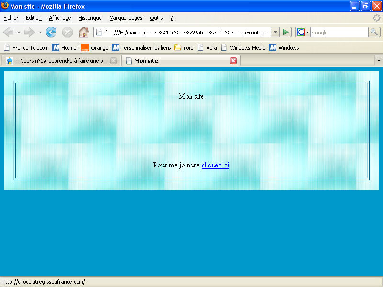
Task: Click the status bar URL text
Action: pos(44,282)
